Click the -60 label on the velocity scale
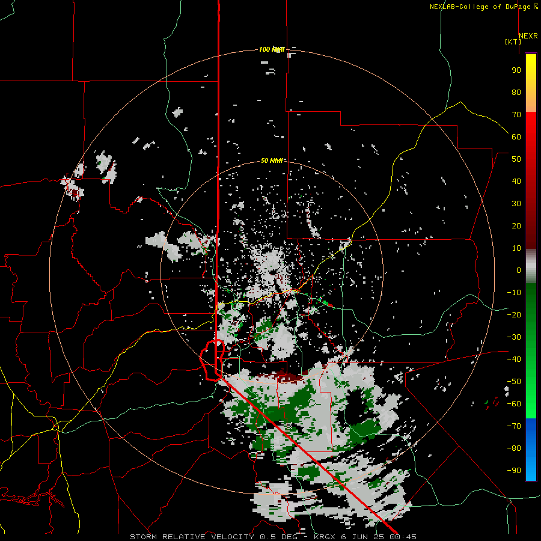The width and height of the screenshot is (541, 541). (514, 404)
